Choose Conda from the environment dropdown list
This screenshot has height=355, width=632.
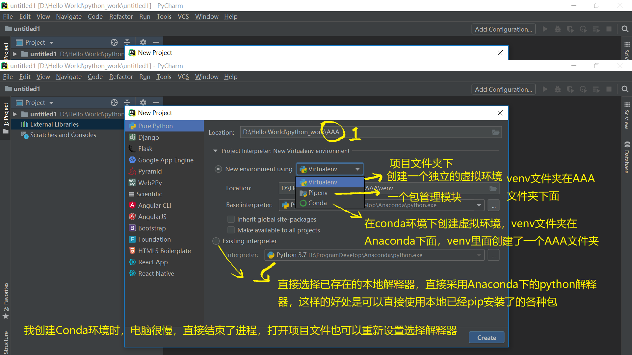317,203
